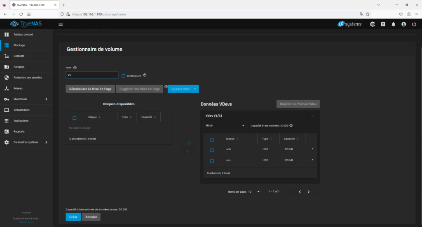The image size is (422, 227).
Task: Click the volume name input field
Action: coord(92,75)
